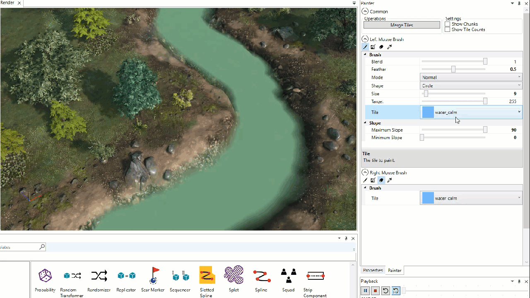Switch to the Properties tab
This screenshot has height=298, width=530.
[x=373, y=270]
